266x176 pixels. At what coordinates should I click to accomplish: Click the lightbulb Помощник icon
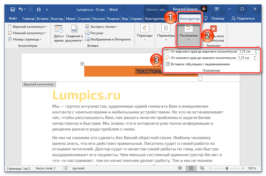pos(206,18)
